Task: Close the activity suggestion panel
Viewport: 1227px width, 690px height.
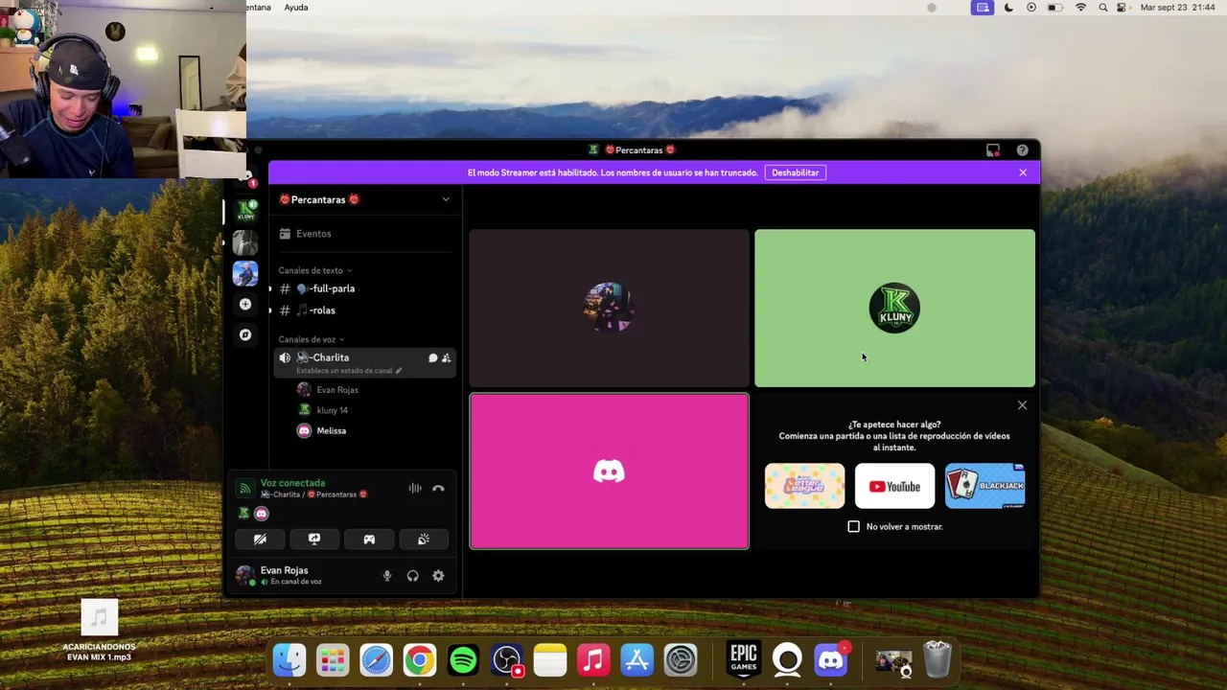Action: (x=1022, y=405)
